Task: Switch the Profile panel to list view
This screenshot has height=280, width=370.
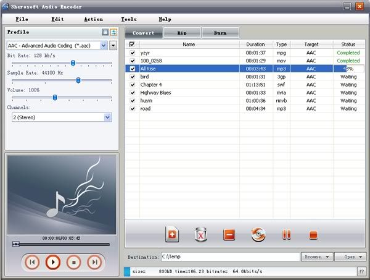Action: (x=105, y=32)
